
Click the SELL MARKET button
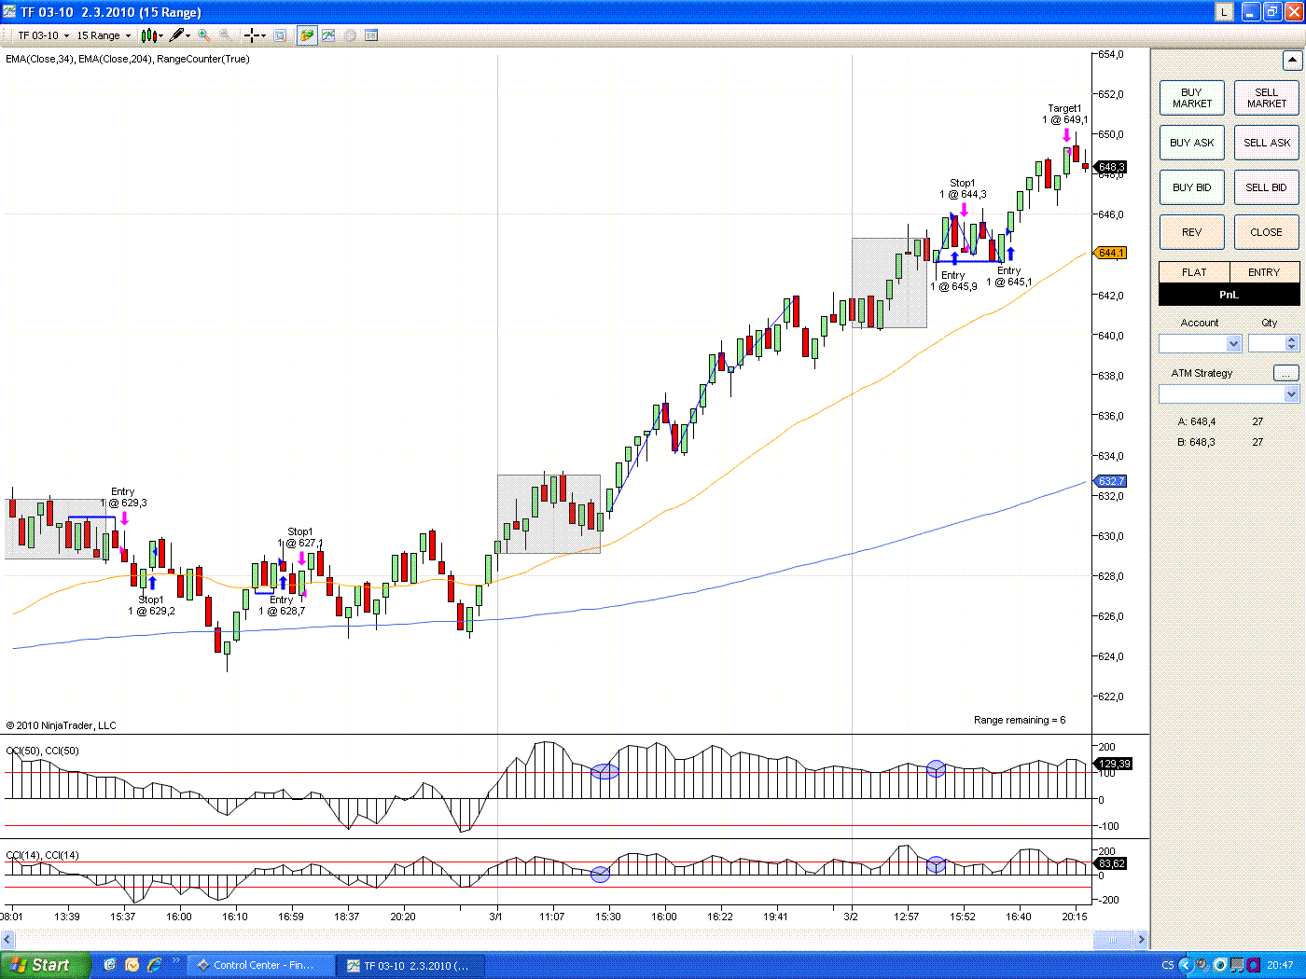click(x=1267, y=98)
